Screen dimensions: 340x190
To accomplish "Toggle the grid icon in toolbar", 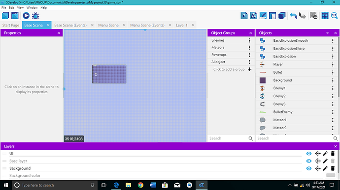I will click(325, 16).
